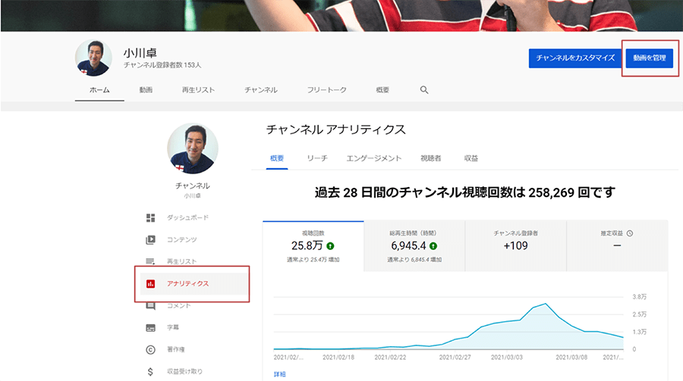Image resolution: width=683 pixels, height=381 pixels.
Task: Click the subtitles (字幕) icon
Action: tap(150, 327)
